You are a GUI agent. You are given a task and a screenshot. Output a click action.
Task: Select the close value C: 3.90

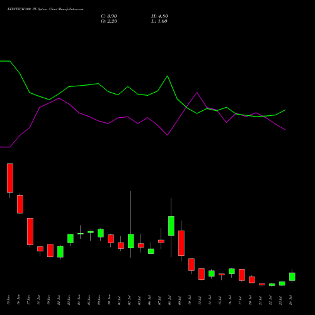click(109, 16)
